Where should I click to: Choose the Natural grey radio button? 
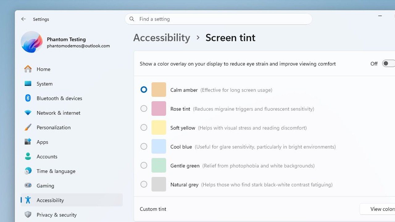click(x=144, y=184)
